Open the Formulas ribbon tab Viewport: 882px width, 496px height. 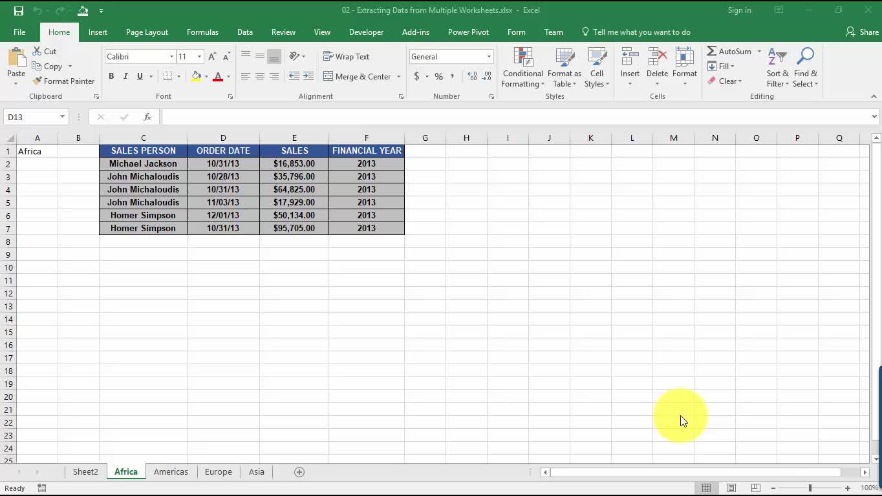[202, 32]
